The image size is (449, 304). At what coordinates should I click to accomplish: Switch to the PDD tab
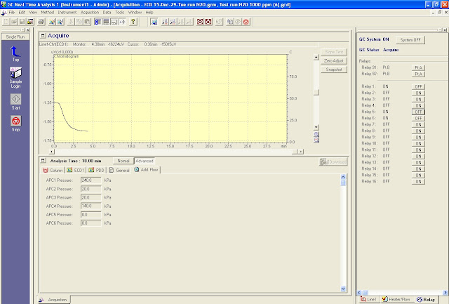(x=96, y=170)
